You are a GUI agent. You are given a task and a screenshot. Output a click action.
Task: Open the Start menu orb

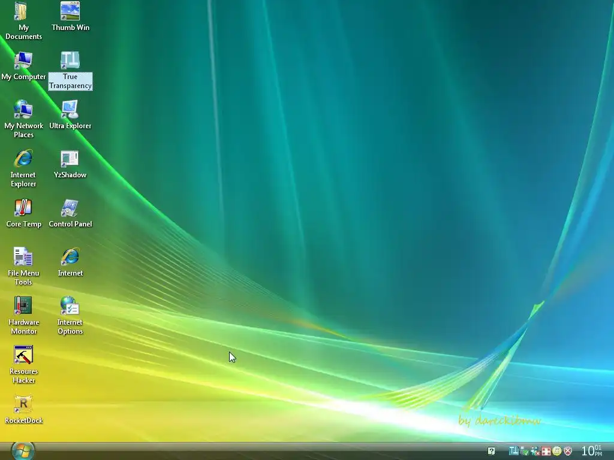[x=22, y=450]
